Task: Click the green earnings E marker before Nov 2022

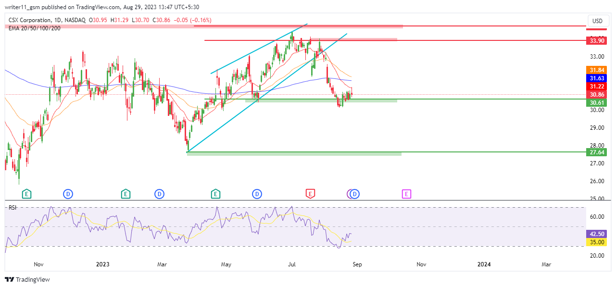Action: coord(27,194)
